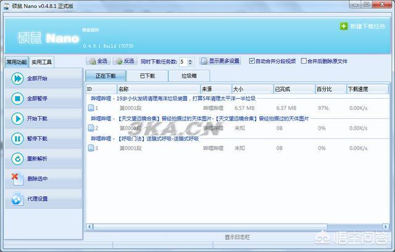Click 第0001段 in task row 3

coord(130,148)
